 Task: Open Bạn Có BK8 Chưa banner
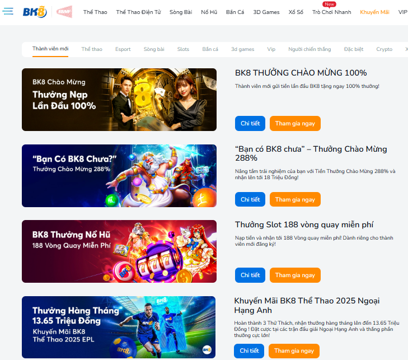coord(119,176)
